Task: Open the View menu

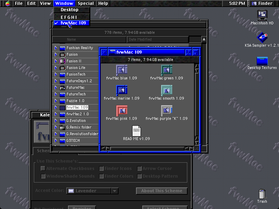Action: pos(45,3)
